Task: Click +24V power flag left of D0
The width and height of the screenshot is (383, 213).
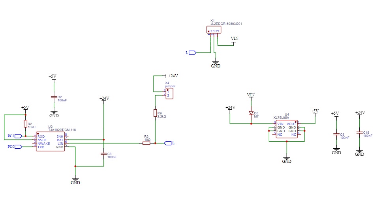Action: (x=230, y=108)
